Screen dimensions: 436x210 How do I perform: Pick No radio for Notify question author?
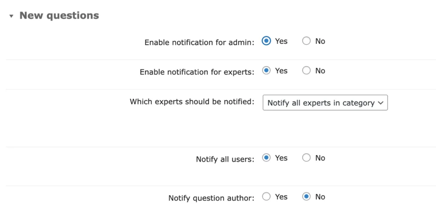(306, 197)
